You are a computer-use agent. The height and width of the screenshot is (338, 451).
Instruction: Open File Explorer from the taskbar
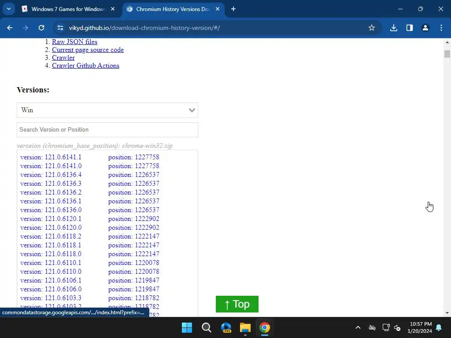pos(245,327)
